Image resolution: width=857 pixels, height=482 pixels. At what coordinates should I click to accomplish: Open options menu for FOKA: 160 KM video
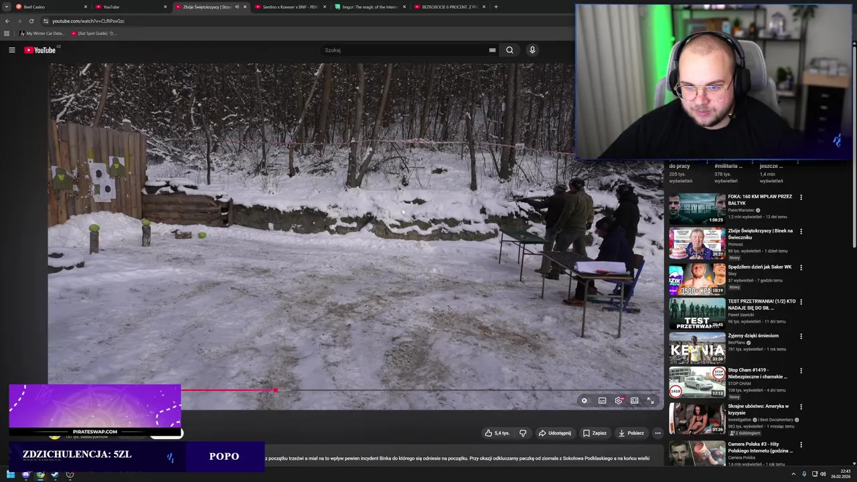coord(801,197)
